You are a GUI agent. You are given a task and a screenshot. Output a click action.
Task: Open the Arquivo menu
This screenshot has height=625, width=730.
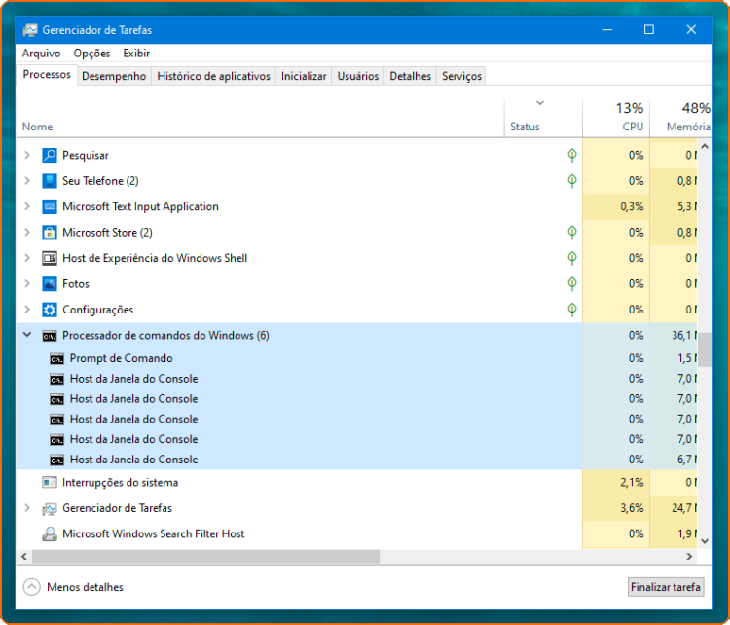tap(42, 54)
